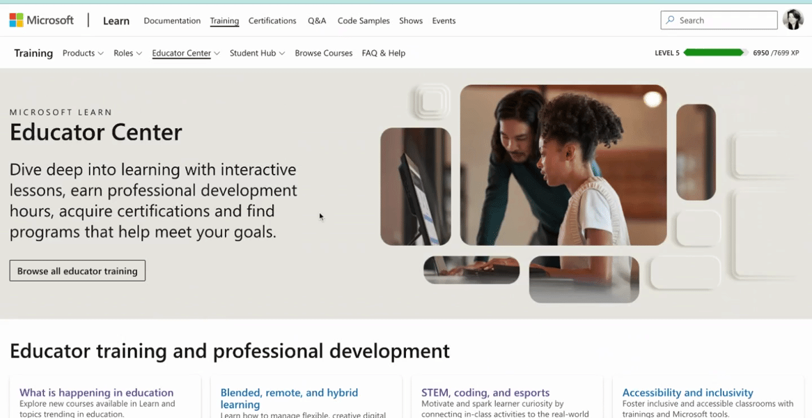Click inside the Search input field

point(719,20)
